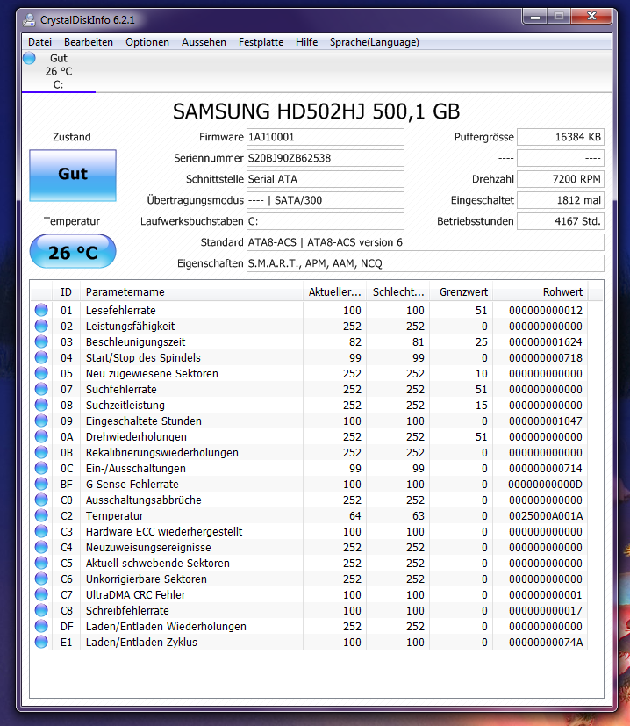Click status orb beside Beschleunigungszeit

point(41,341)
